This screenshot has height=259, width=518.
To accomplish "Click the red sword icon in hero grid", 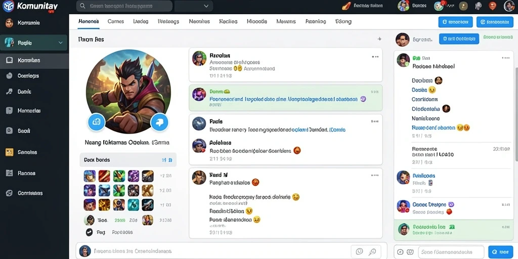I will [104, 176].
